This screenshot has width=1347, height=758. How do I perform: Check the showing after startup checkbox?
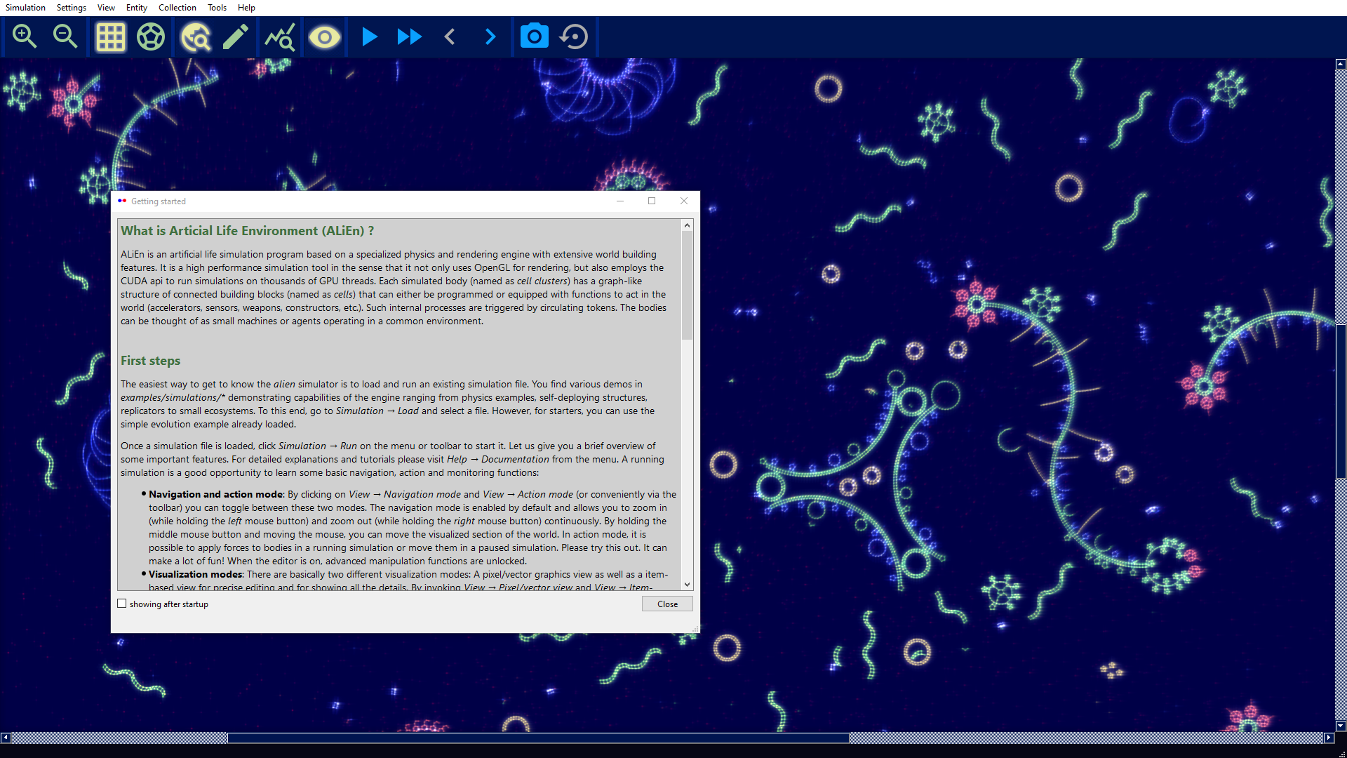click(122, 604)
